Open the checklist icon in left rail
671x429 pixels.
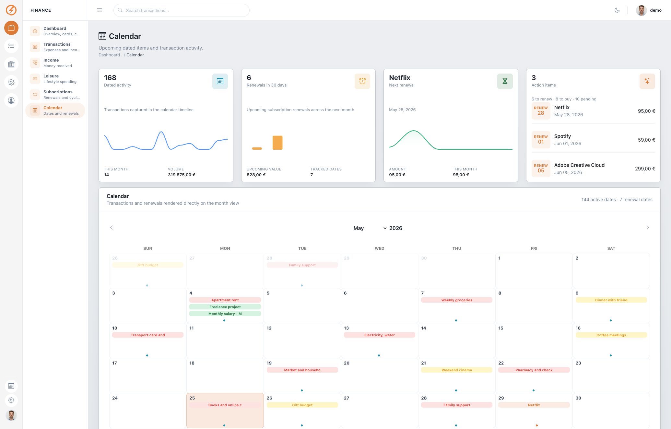(x=11, y=46)
